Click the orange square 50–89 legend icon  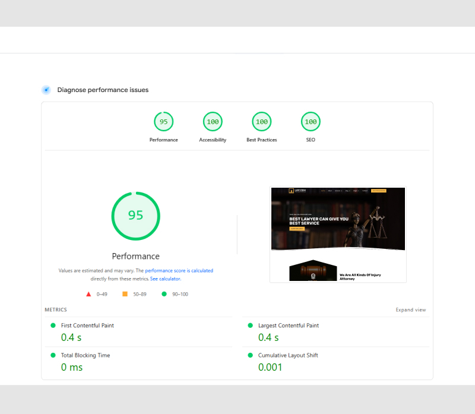tap(125, 294)
